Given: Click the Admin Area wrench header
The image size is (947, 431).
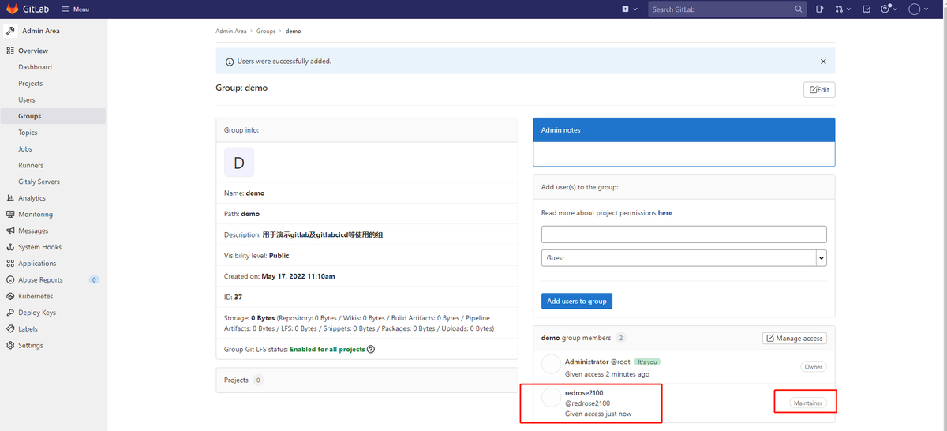Looking at the screenshot, I should [x=53, y=31].
